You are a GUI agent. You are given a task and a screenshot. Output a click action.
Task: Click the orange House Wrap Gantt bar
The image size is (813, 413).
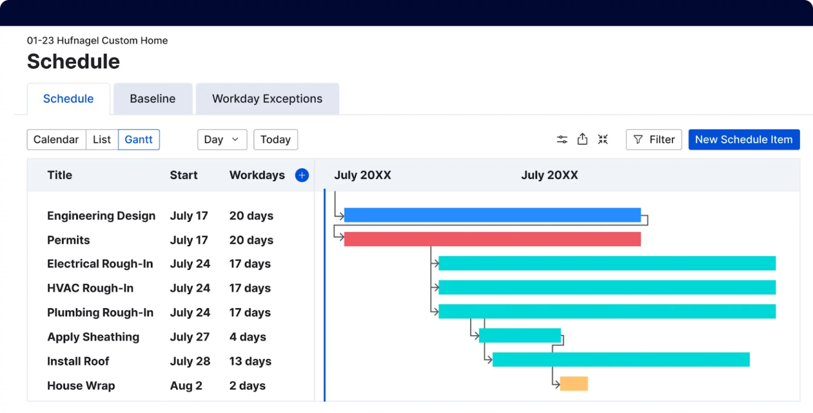(x=573, y=383)
